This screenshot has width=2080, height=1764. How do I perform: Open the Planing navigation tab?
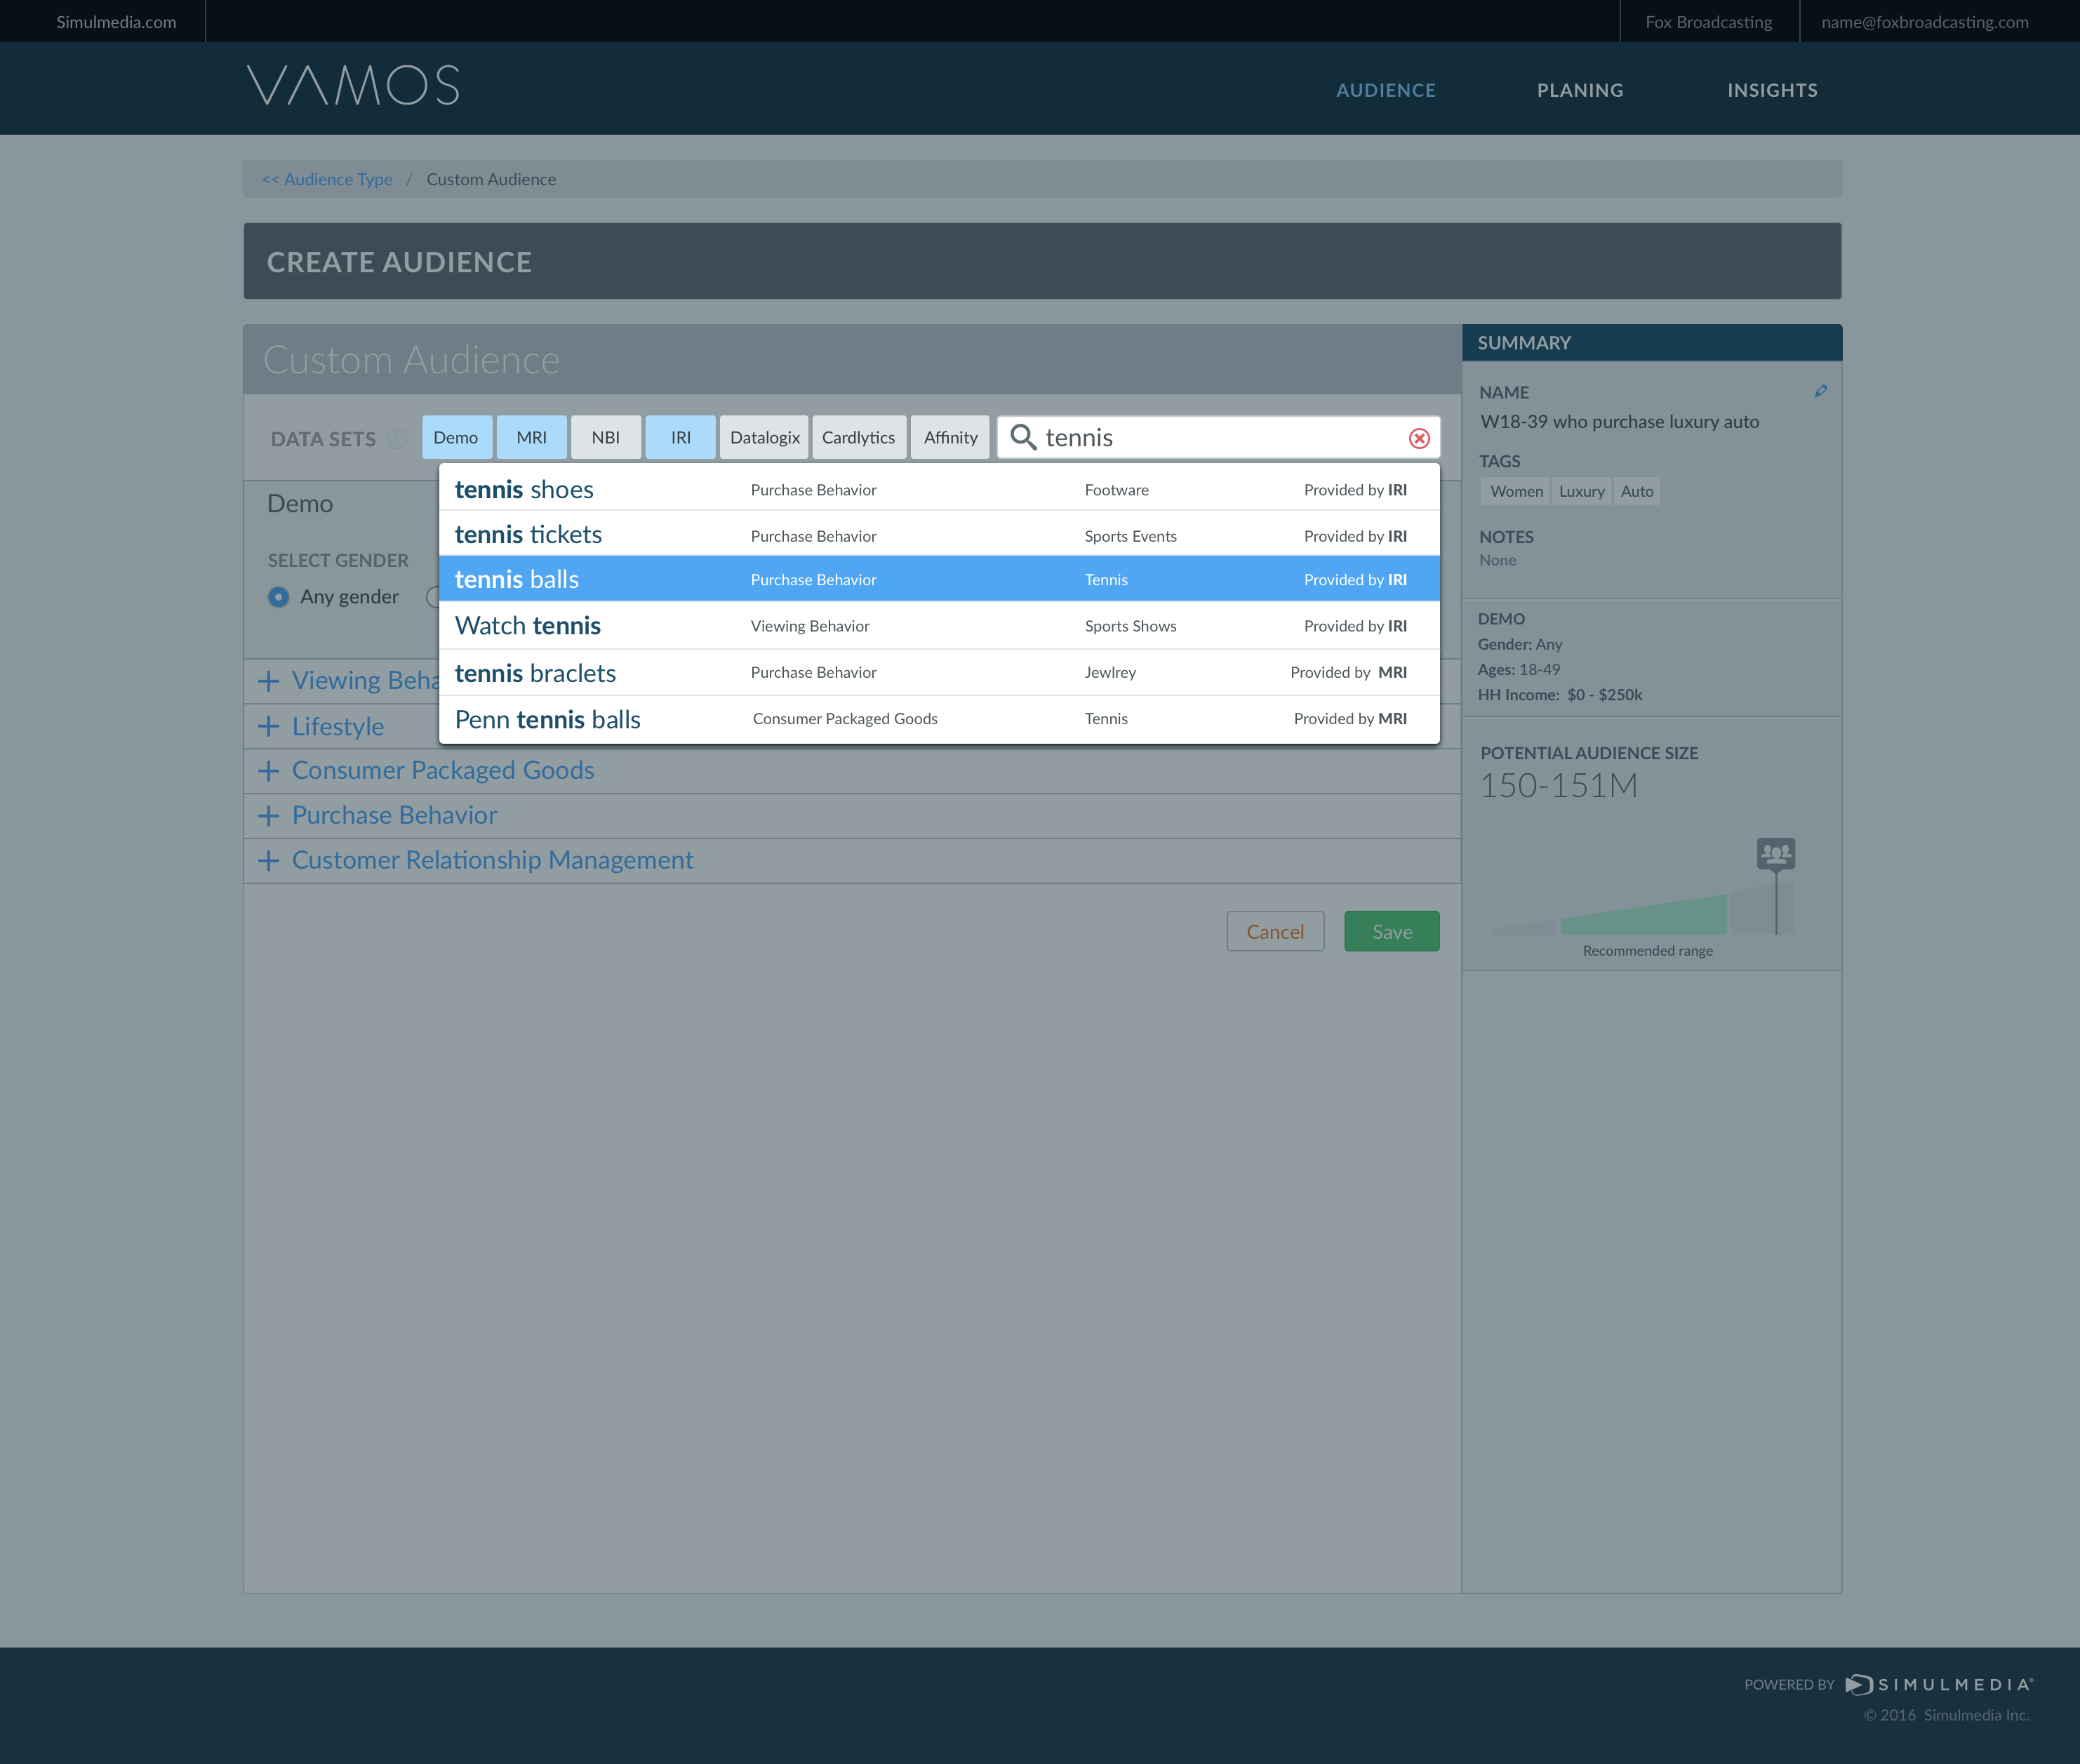pyautogui.click(x=1580, y=90)
